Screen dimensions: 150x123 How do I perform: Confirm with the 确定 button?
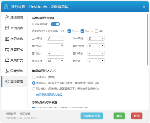point(119,116)
